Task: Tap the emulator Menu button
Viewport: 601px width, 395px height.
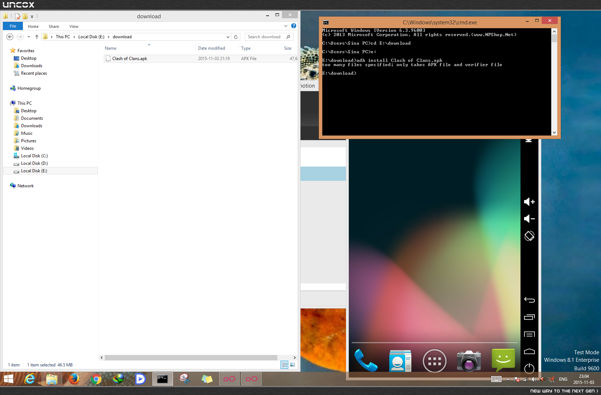Action: [529, 334]
